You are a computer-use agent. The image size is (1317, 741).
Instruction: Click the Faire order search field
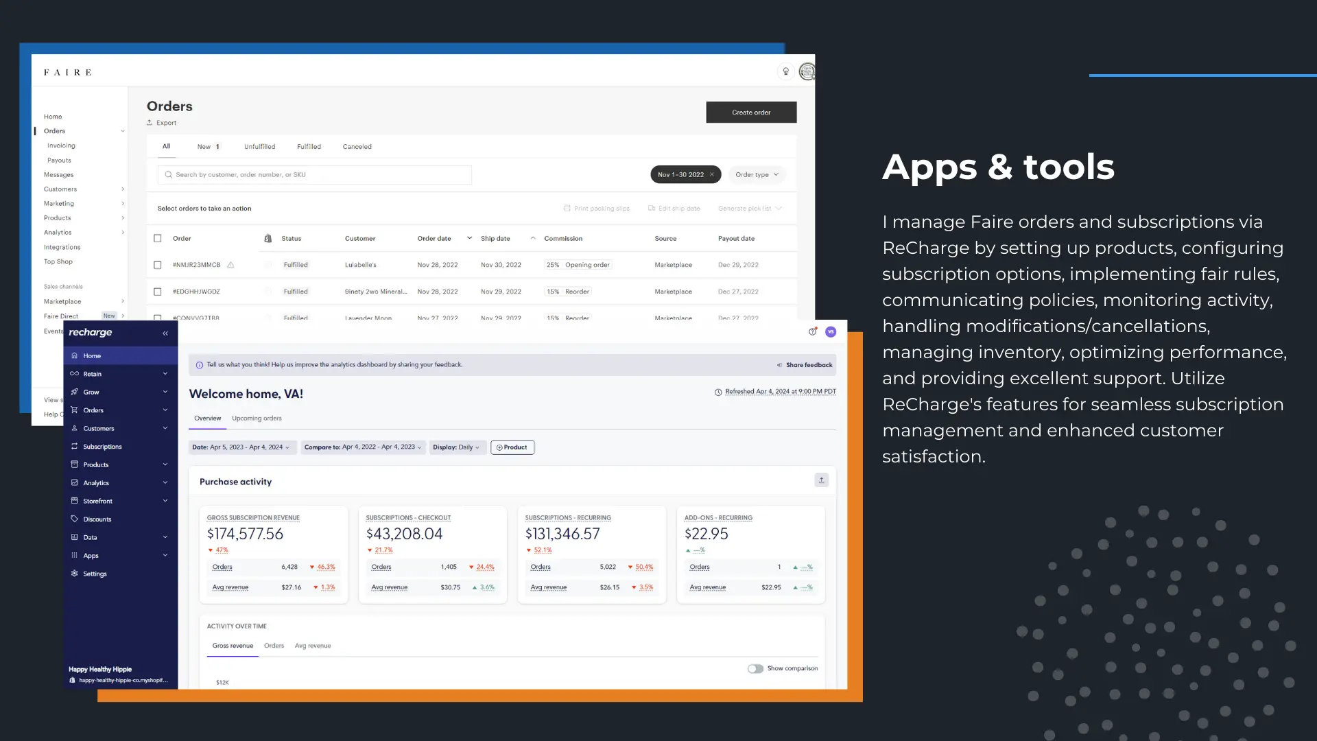coord(315,175)
